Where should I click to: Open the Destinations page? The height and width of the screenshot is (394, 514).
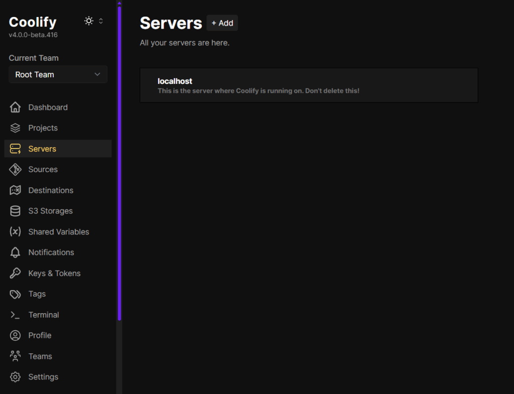click(x=58, y=190)
